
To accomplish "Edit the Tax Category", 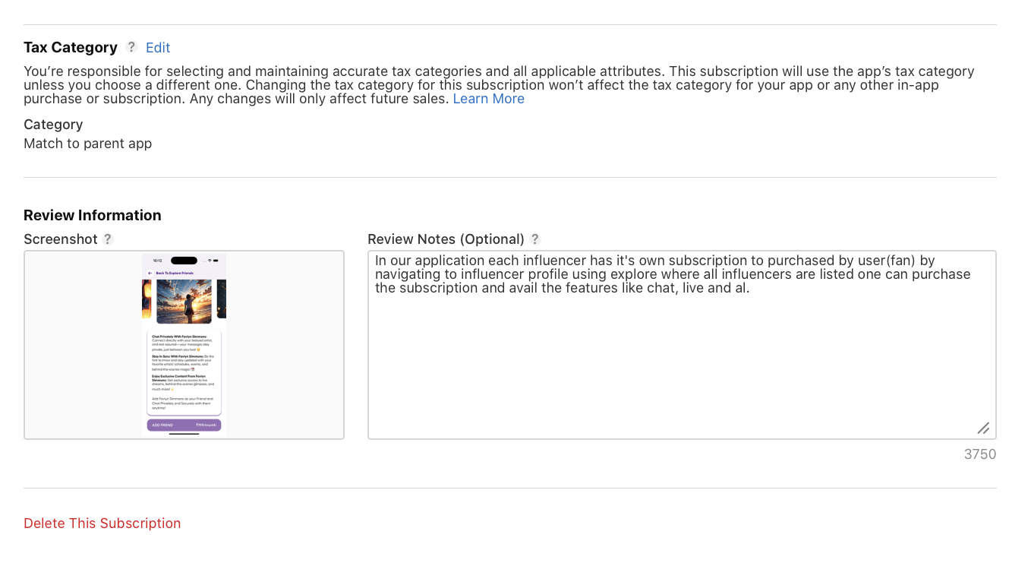I will [x=158, y=48].
